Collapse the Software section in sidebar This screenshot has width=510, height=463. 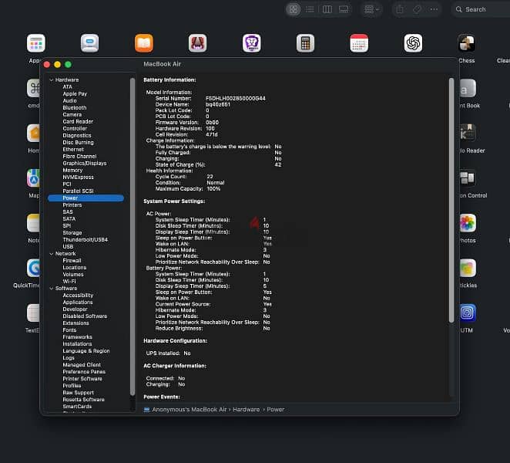point(52,289)
